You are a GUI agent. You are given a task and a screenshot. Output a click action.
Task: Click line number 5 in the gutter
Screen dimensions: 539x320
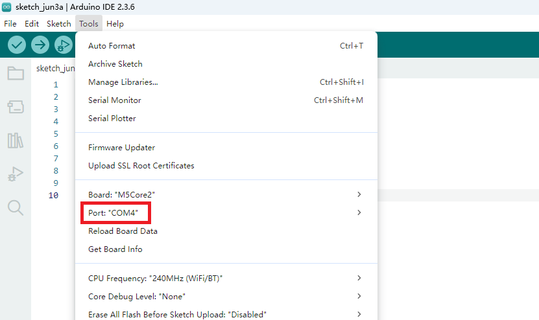pyautogui.click(x=56, y=134)
